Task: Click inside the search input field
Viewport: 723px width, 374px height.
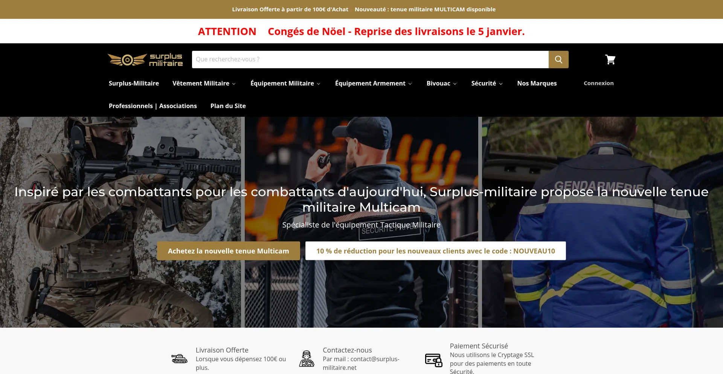Action: tap(369, 59)
